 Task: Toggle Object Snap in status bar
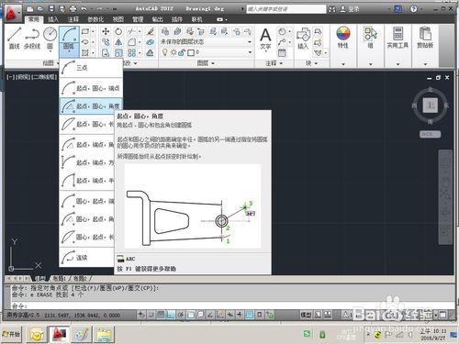click(x=191, y=314)
